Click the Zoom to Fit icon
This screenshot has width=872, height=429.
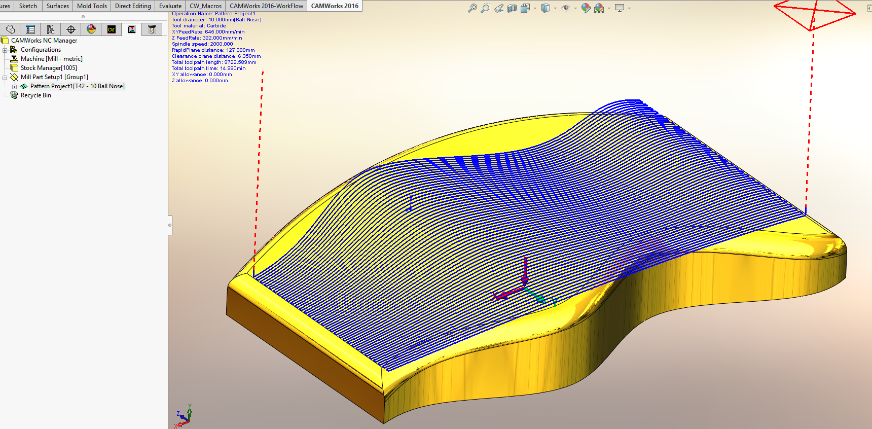coord(473,8)
